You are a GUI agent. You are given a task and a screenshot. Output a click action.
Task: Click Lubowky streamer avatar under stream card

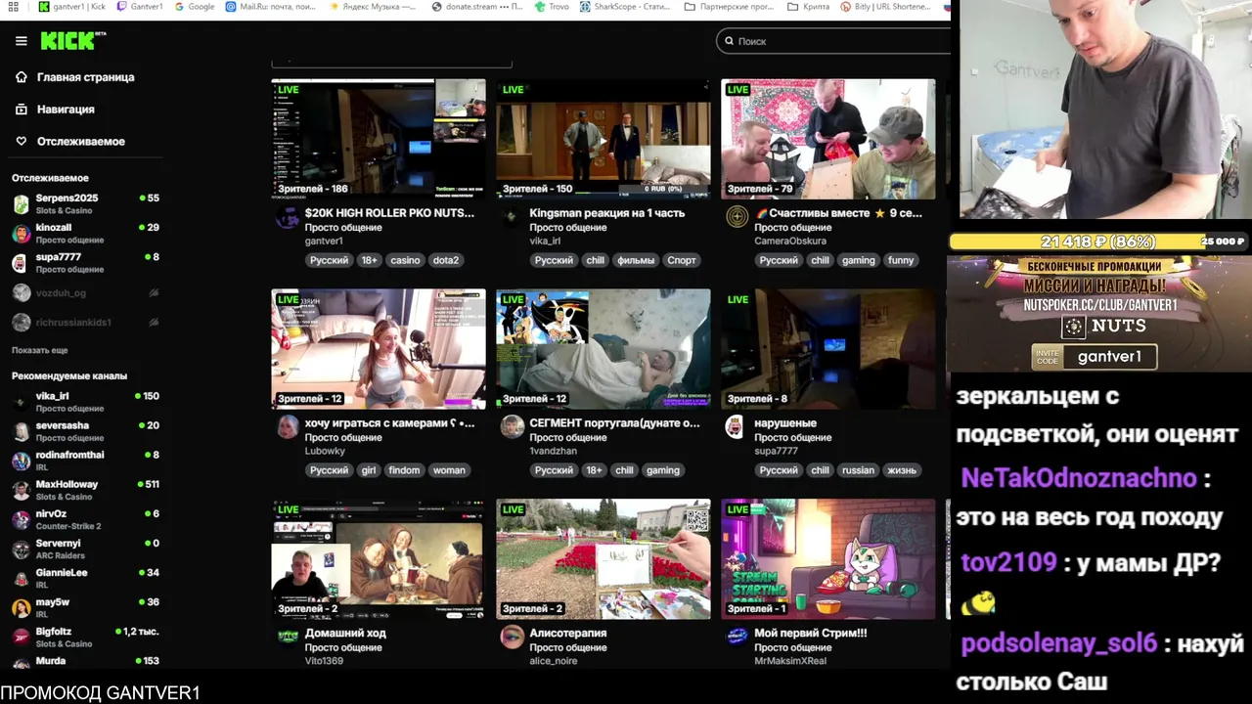coord(288,427)
